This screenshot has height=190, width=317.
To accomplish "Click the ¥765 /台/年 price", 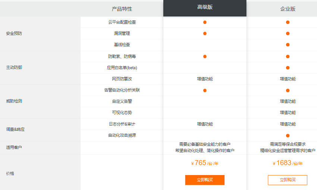I will 205,163.
